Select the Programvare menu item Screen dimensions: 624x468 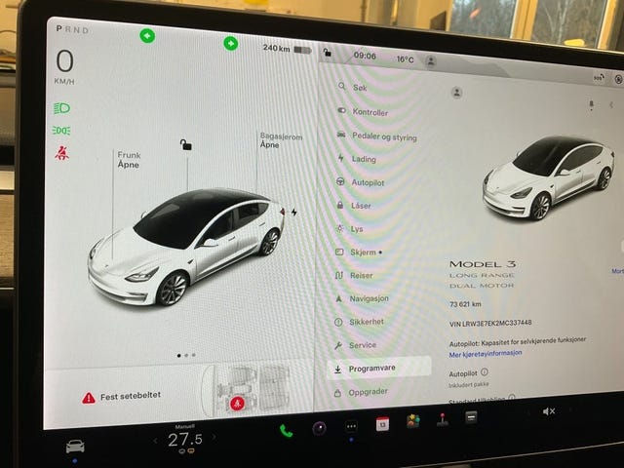[379, 369]
